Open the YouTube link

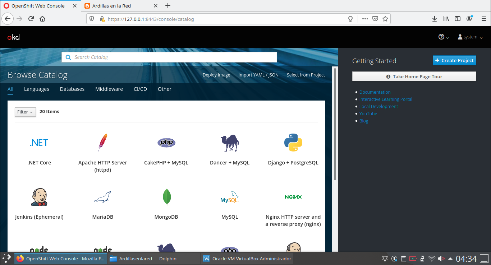click(368, 114)
